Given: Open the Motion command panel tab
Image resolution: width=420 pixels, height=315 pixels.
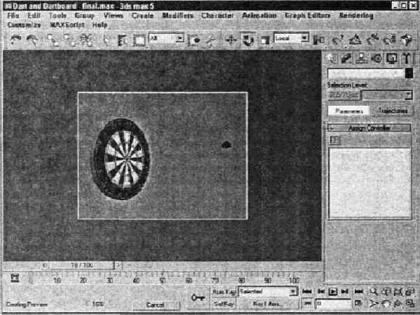Looking at the screenshot, I should 377,58.
